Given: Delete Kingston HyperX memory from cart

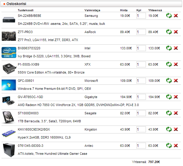Looking at the screenshot, I should tap(176, 129).
